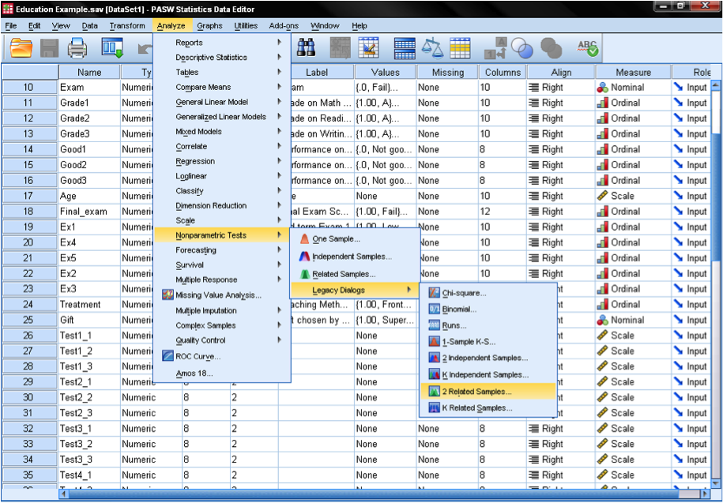The height and width of the screenshot is (503, 723).
Task: Click the Measure column header
Action: (633, 72)
